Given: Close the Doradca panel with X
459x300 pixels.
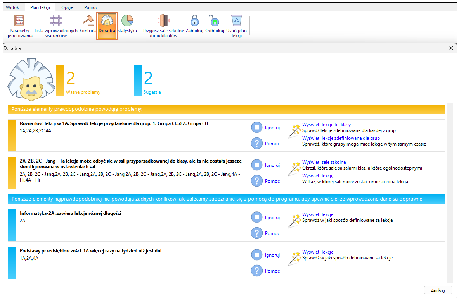Looking at the screenshot, I should coord(451,48).
